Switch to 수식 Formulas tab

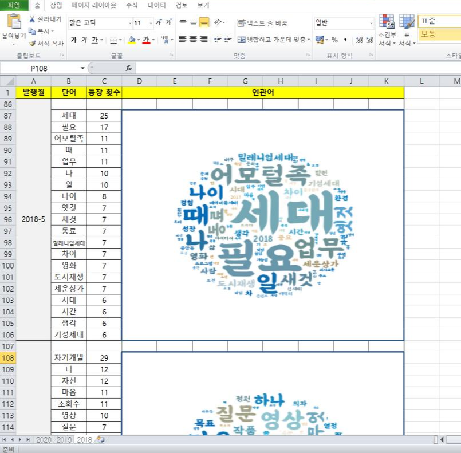[x=132, y=5]
